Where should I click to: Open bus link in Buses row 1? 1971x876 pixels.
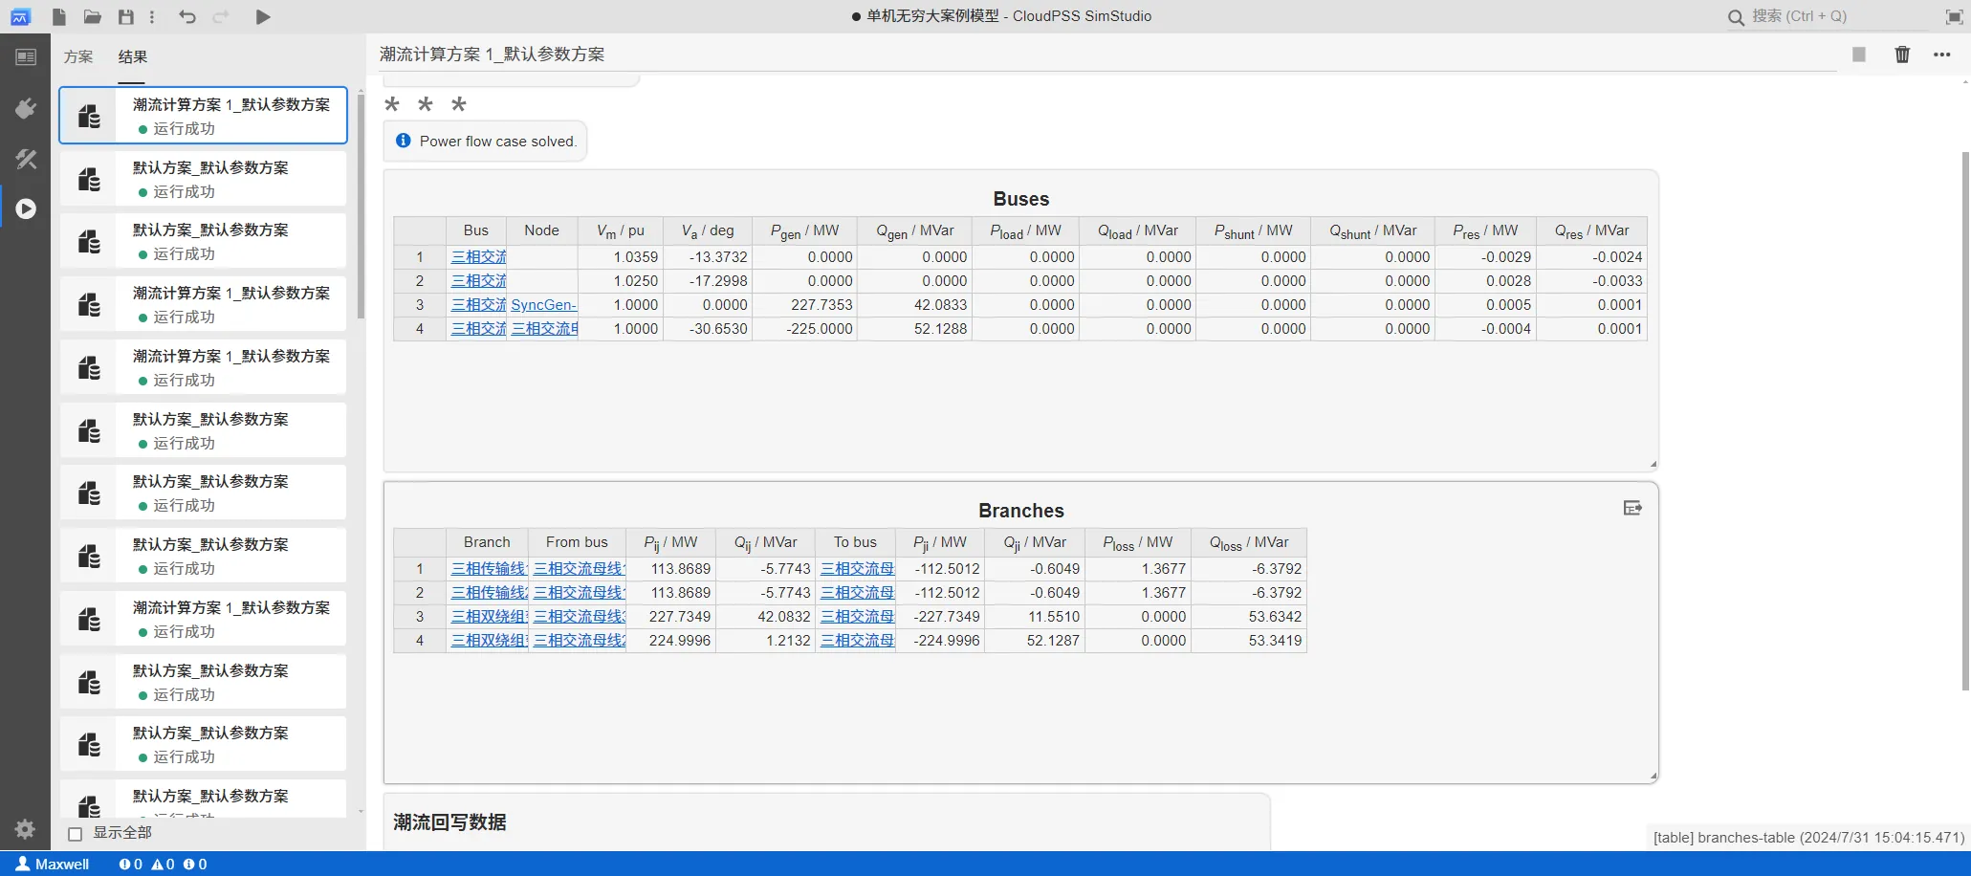479,257
